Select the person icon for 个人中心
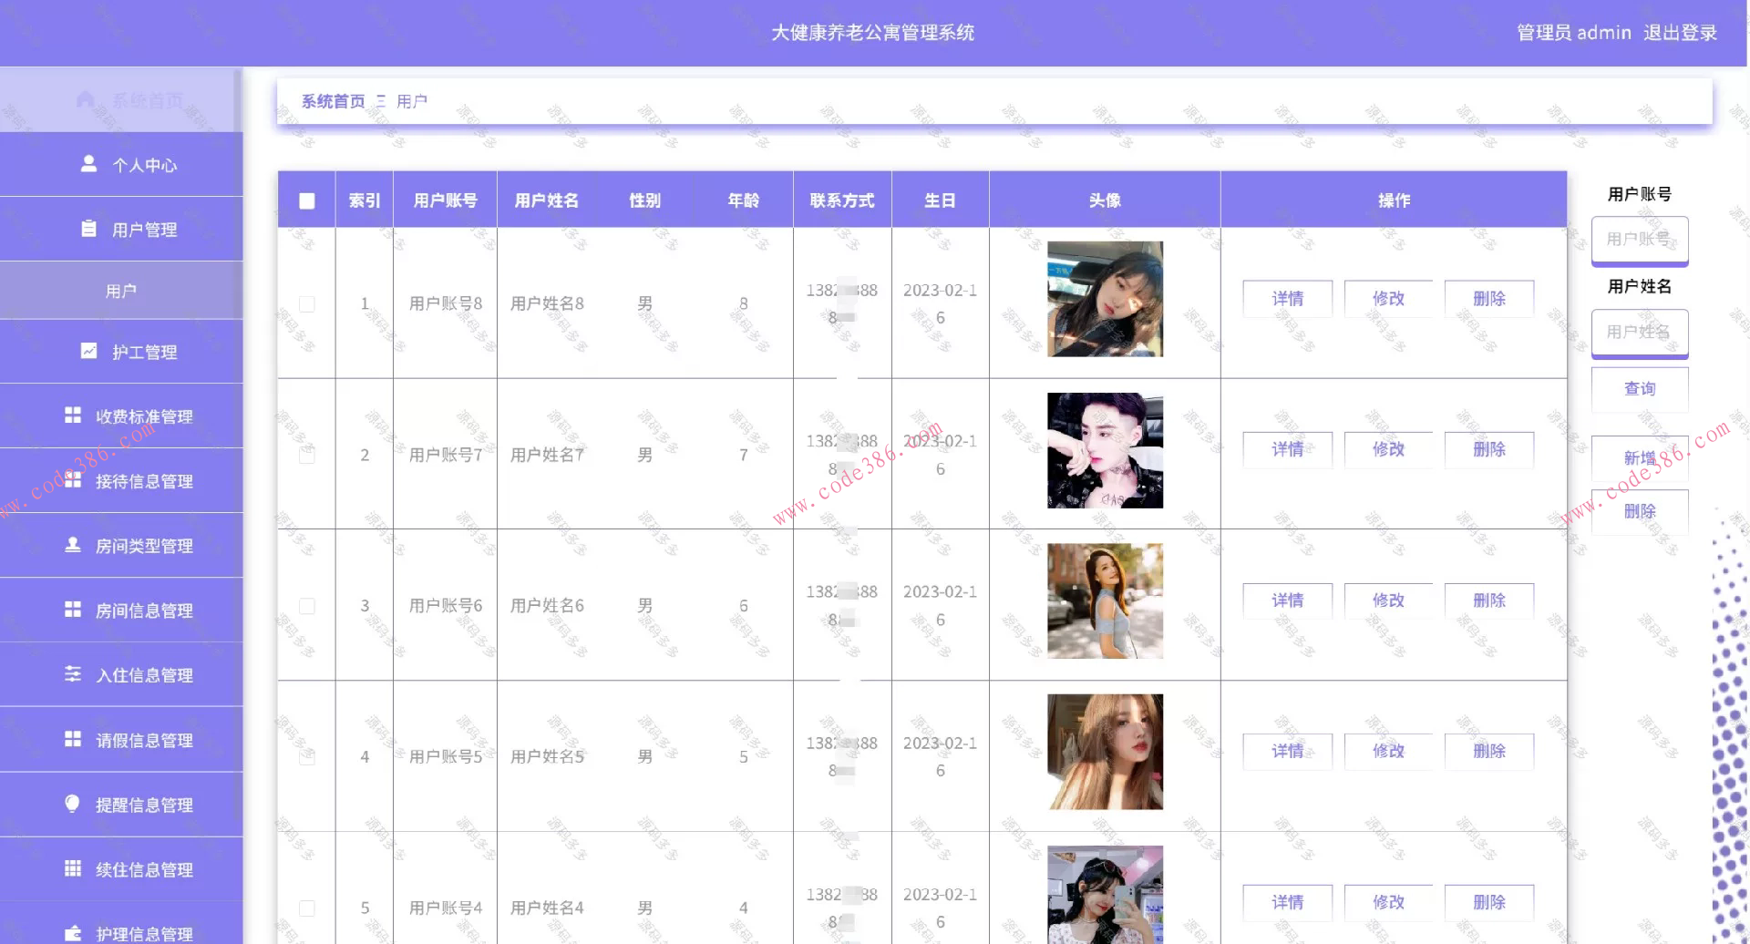 [88, 163]
